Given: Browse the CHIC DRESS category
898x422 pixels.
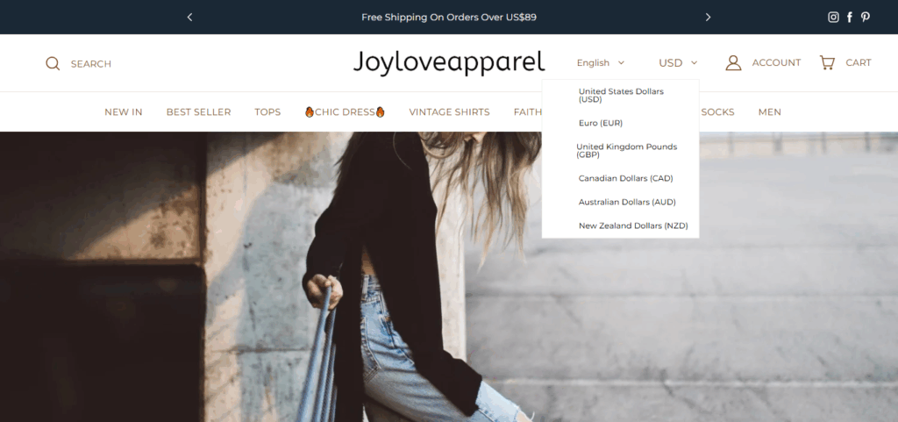Looking at the screenshot, I should (x=345, y=112).
